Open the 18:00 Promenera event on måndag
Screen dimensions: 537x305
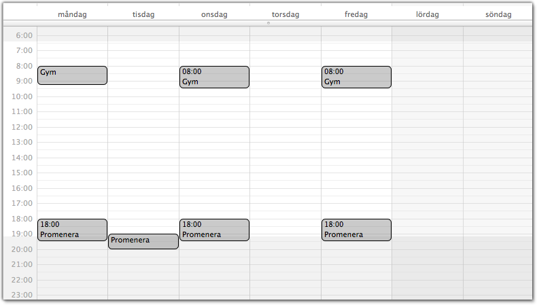(x=72, y=230)
